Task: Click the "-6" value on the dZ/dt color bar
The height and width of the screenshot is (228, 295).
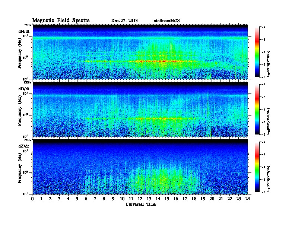Action: click(264, 192)
